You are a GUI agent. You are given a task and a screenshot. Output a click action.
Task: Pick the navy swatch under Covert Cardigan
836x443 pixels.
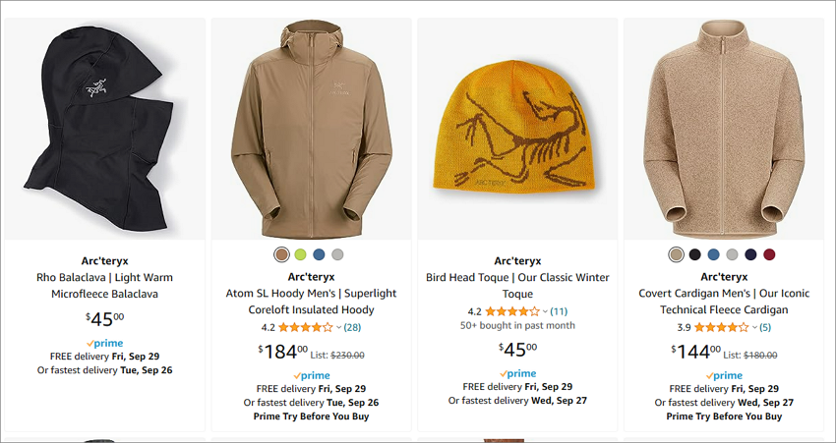[x=750, y=254]
